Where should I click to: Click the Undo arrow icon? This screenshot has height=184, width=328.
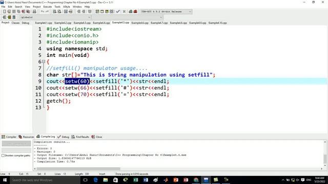point(43,11)
